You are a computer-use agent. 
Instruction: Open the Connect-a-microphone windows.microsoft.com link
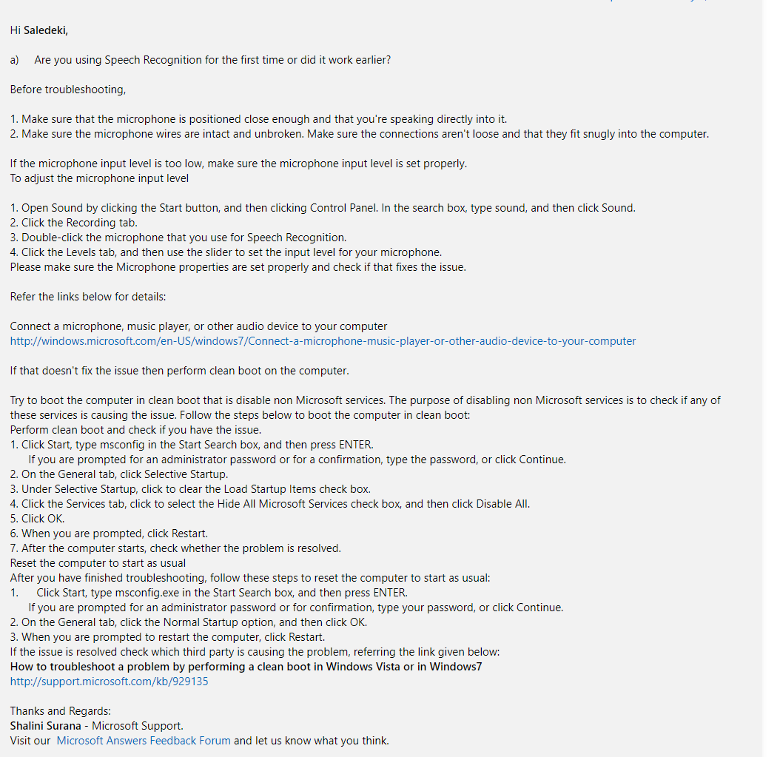(323, 341)
